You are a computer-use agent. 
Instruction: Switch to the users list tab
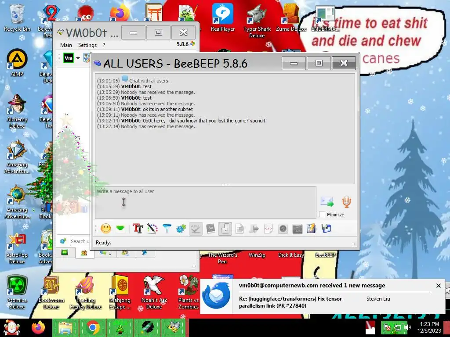pyautogui.click(x=84, y=253)
